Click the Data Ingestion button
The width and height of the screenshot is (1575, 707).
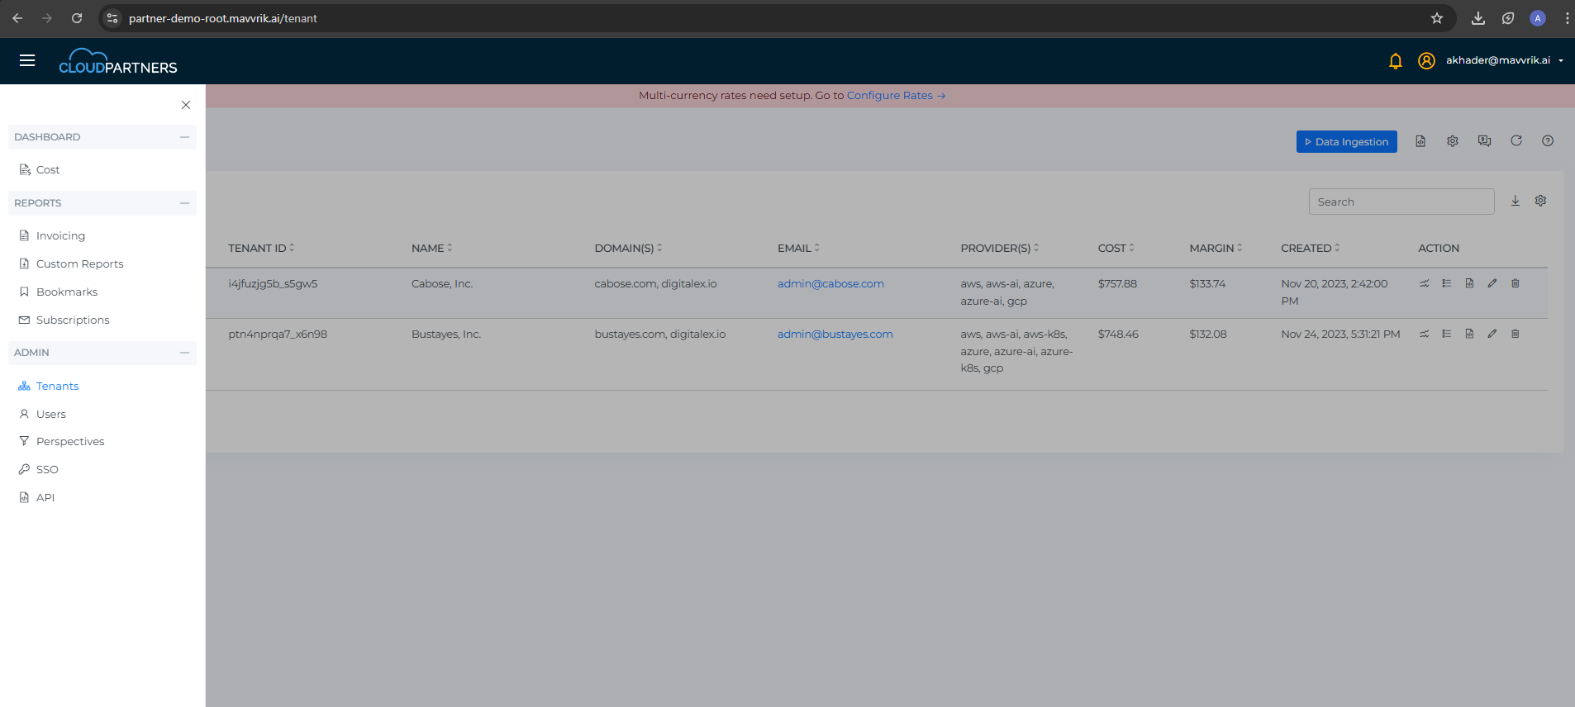[1346, 142]
